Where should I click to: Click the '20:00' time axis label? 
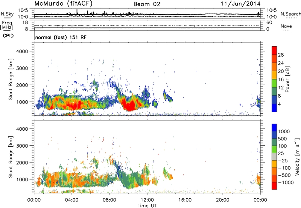pyautogui.click(x=222, y=200)
